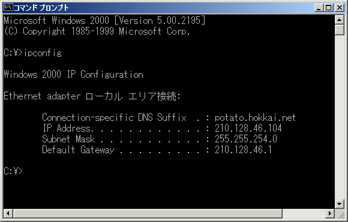Click the subnet mask value 255.255.254.0

[246, 139]
